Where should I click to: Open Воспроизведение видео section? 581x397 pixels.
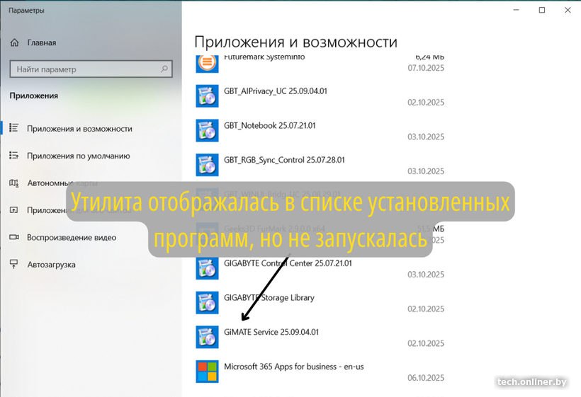click(72, 238)
